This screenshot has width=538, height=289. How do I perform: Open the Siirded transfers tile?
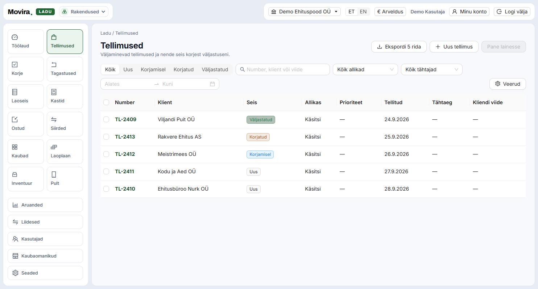(x=65, y=124)
